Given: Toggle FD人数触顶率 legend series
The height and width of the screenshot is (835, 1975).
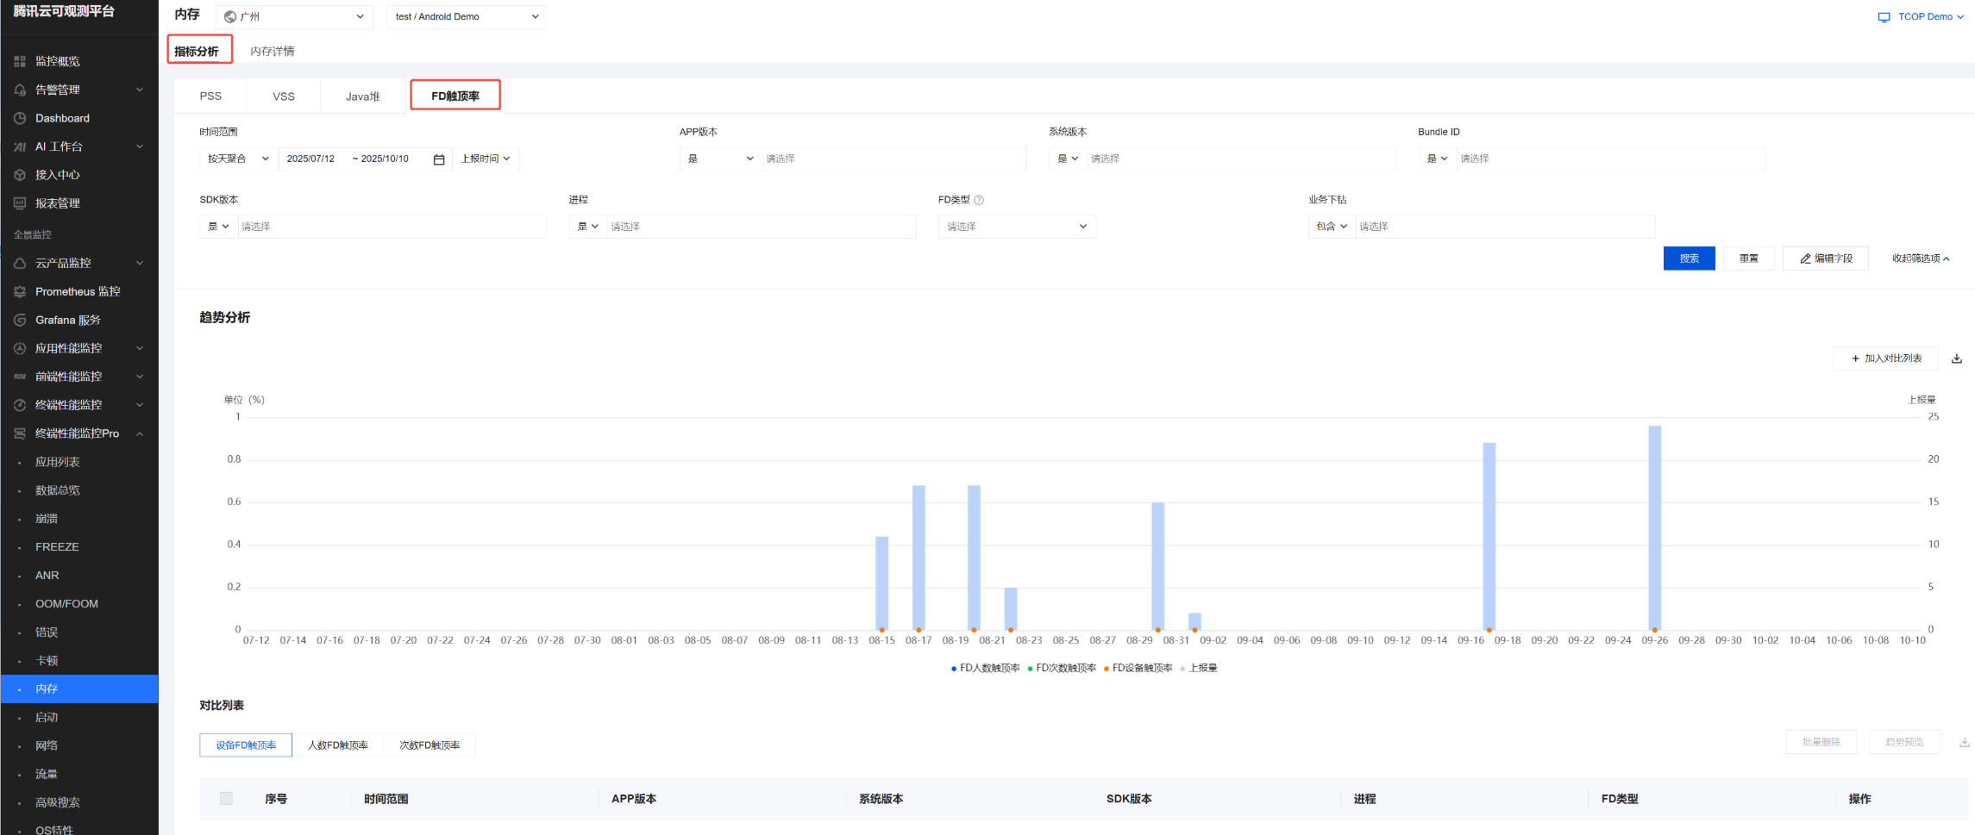Looking at the screenshot, I should (985, 668).
